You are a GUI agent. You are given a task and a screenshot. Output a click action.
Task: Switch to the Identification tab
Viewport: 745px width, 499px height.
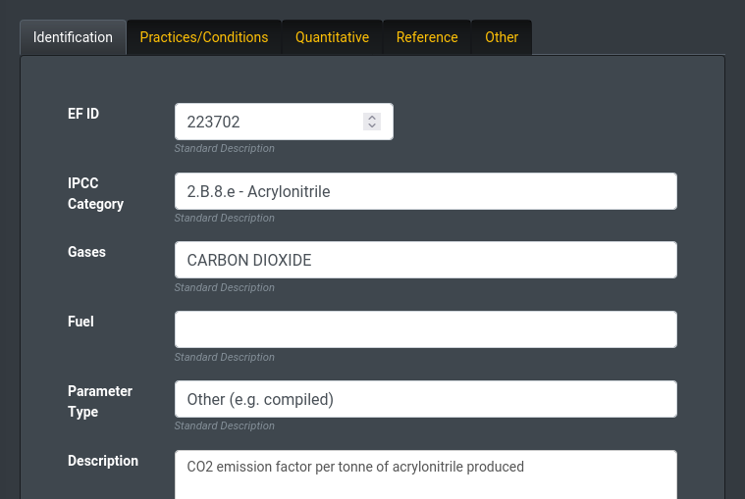point(73,37)
